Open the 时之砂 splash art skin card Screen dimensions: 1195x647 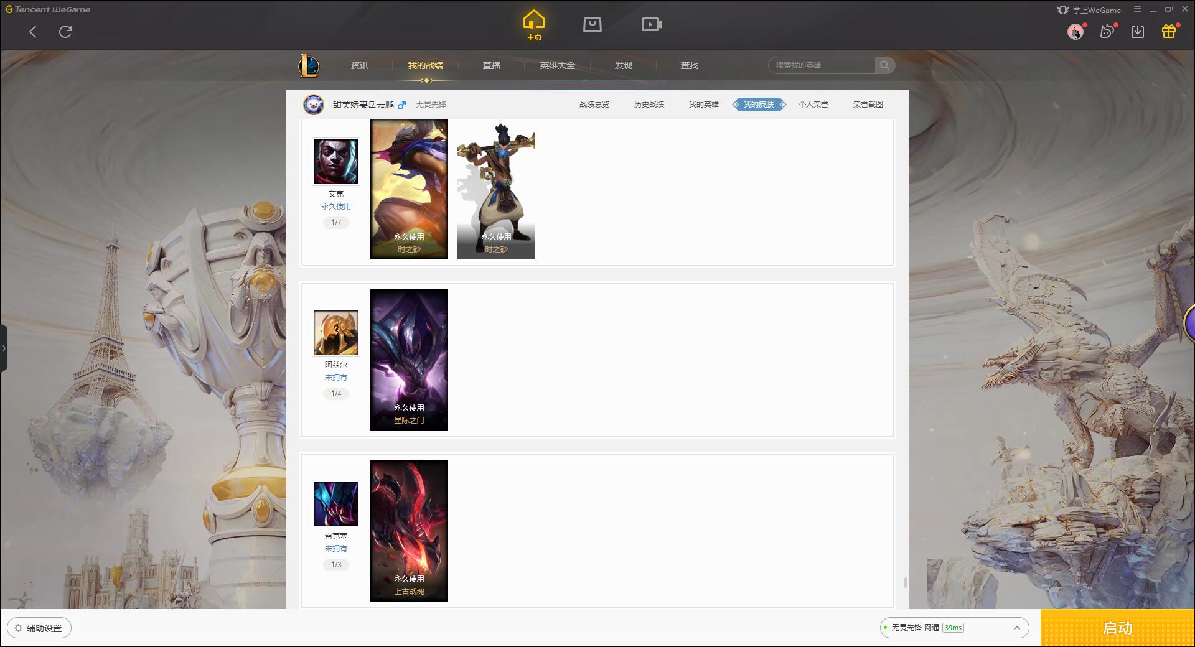coord(409,189)
